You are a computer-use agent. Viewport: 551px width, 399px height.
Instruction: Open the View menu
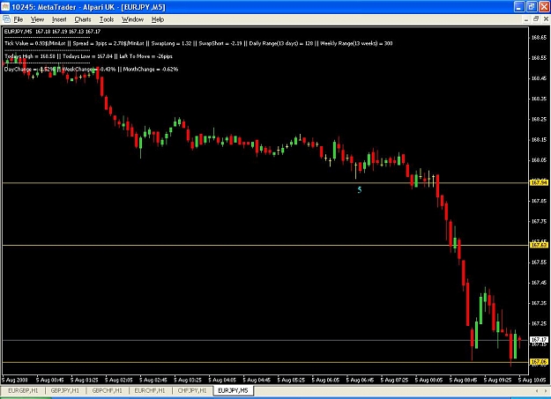(37, 19)
